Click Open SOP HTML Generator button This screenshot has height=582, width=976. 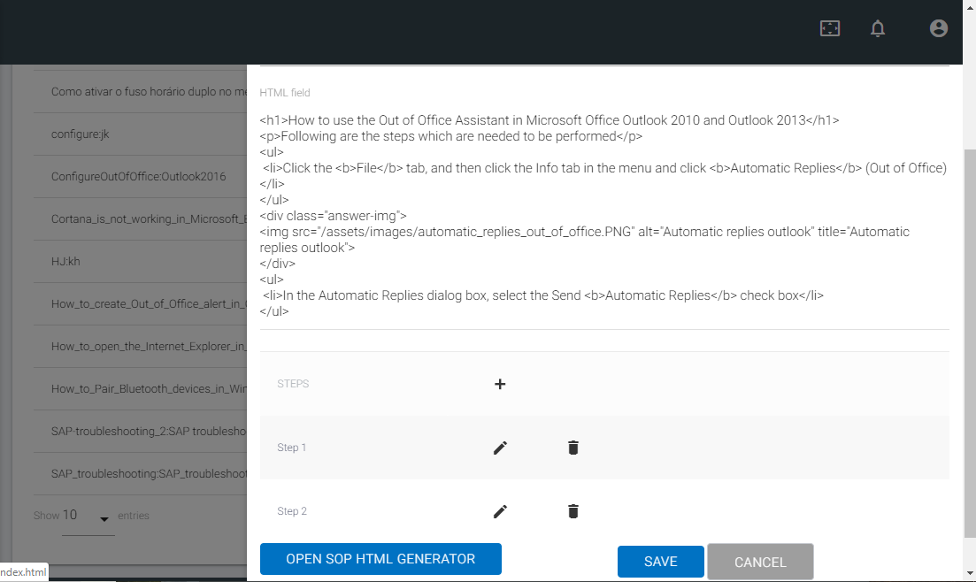point(380,559)
